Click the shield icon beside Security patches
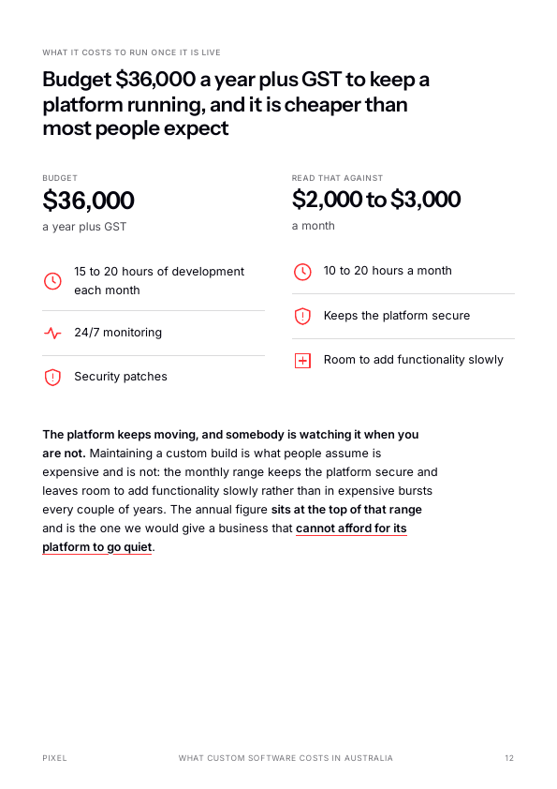Screen dimensions: 557x789 point(52,377)
